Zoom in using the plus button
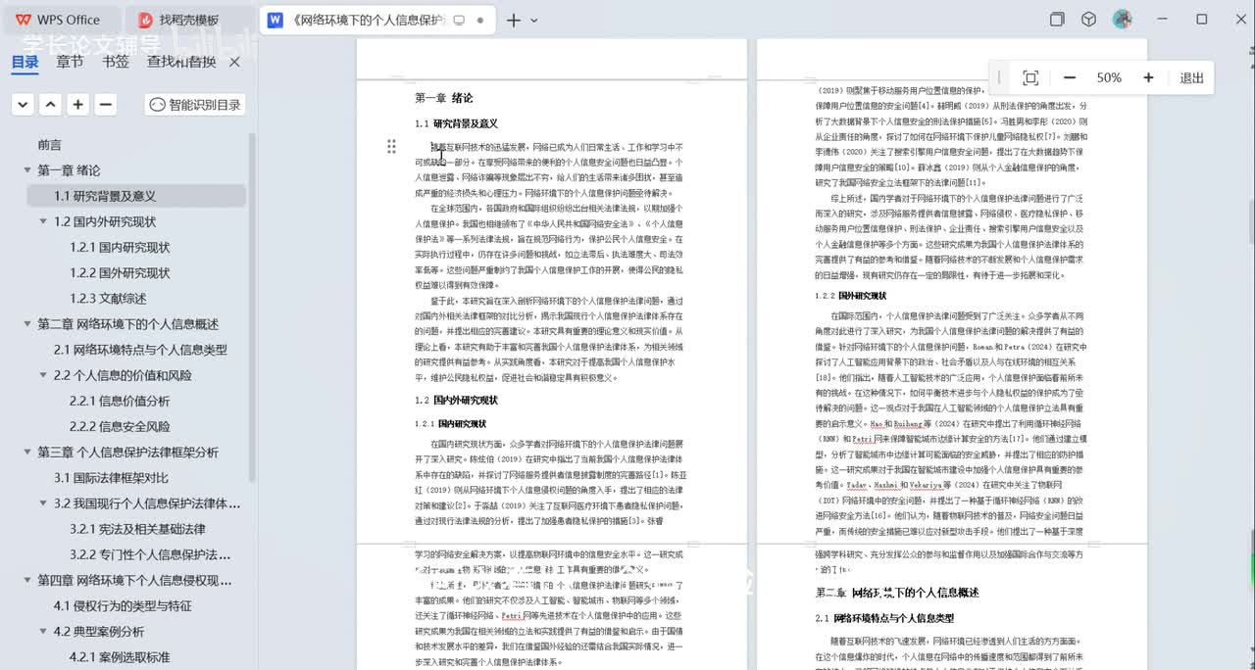The width and height of the screenshot is (1255, 670). coord(1148,78)
